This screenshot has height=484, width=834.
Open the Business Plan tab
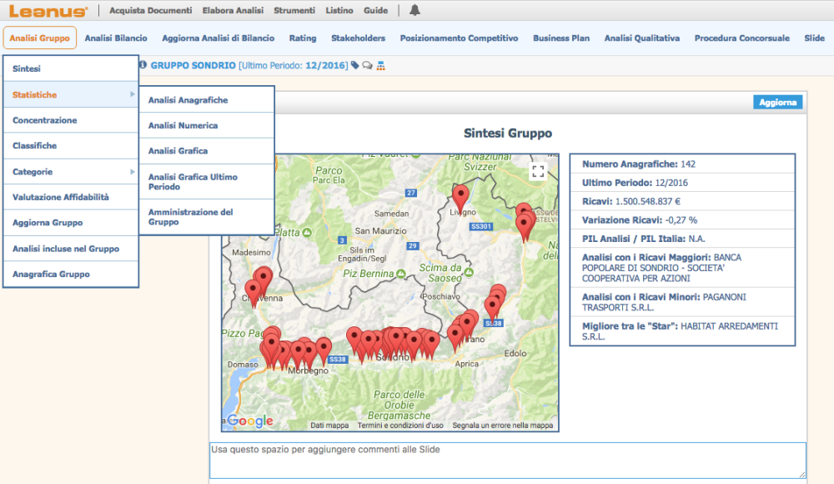coord(561,38)
